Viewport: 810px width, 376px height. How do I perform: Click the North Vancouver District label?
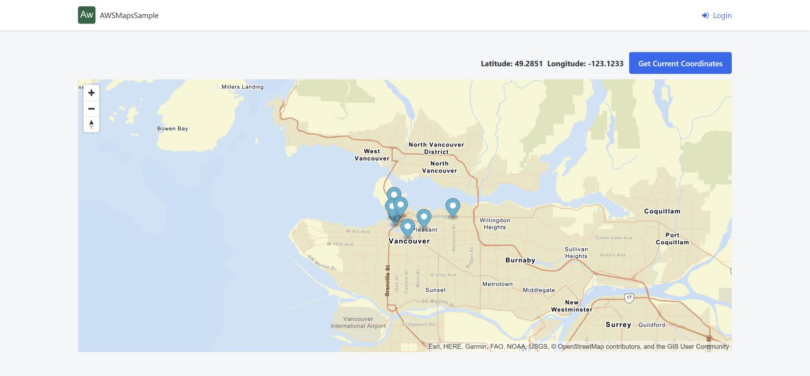436,148
